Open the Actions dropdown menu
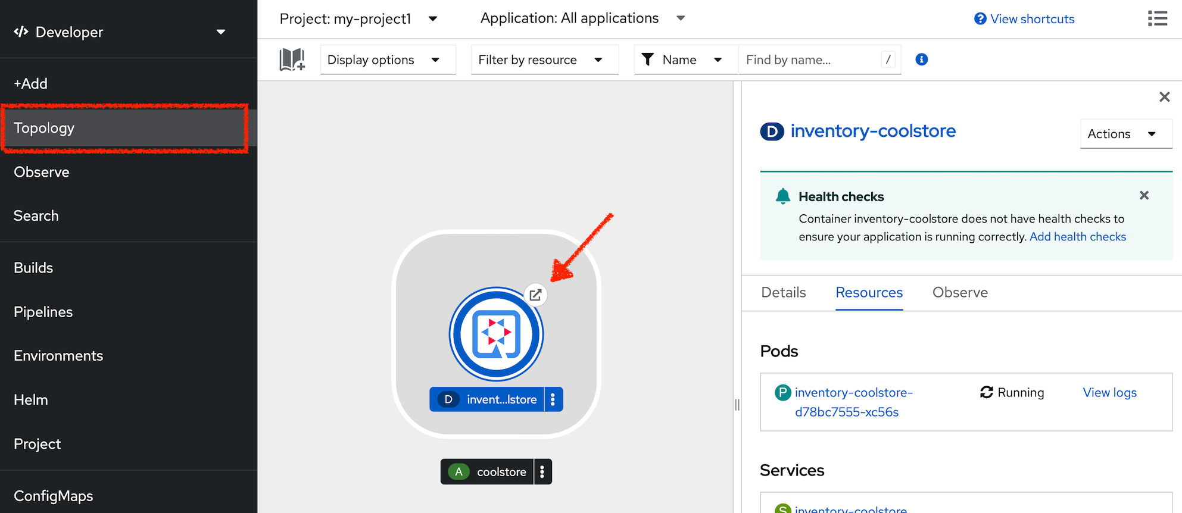This screenshot has height=513, width=1182. tap(1126, 134)
